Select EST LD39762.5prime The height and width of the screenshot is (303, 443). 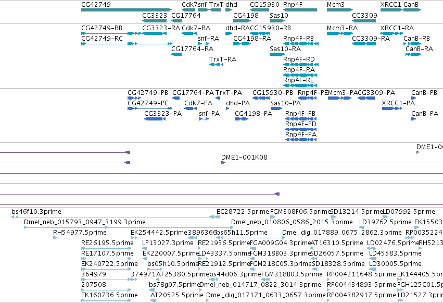click(385, 222)
